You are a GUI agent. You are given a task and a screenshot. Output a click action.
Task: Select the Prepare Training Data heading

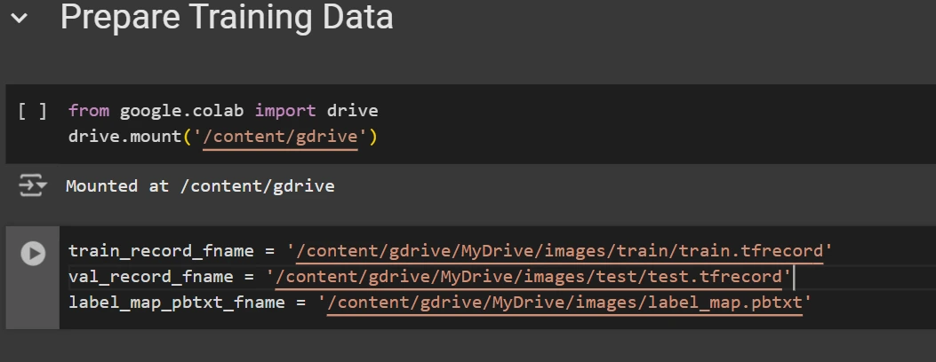coord(227,17)
